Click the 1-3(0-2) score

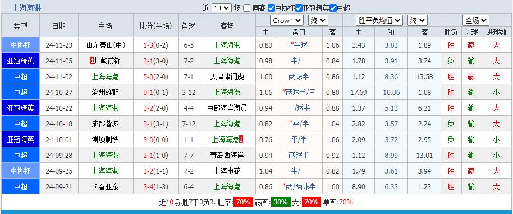click(155, 45)
